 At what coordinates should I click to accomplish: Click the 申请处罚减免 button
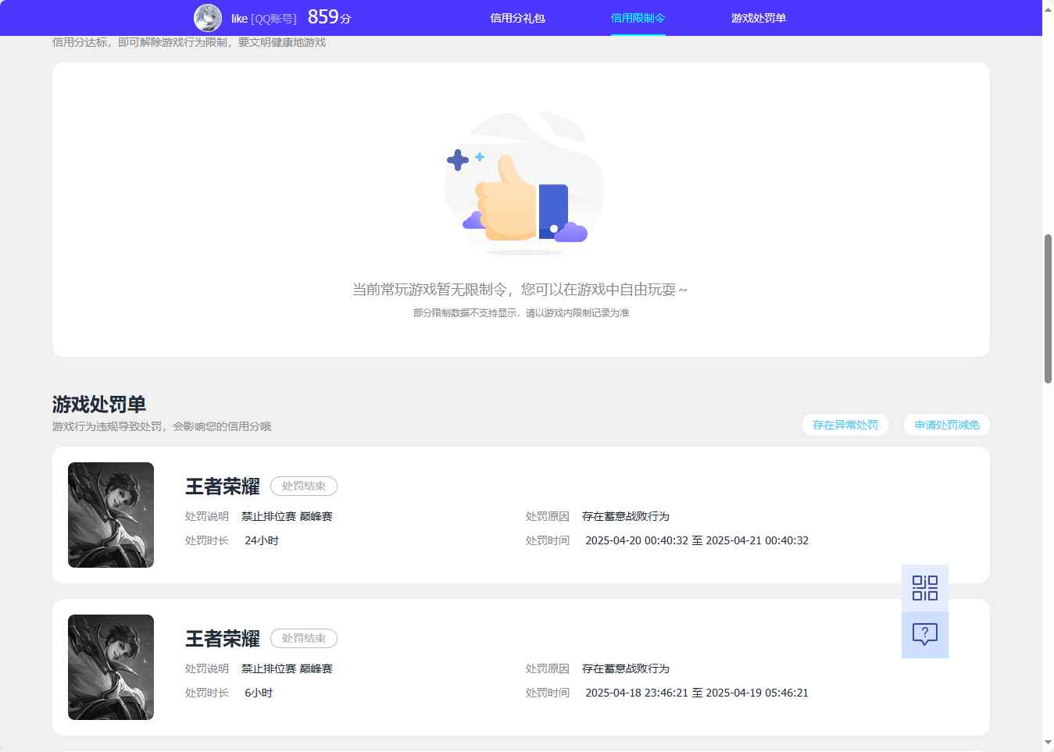click(947, 425)
